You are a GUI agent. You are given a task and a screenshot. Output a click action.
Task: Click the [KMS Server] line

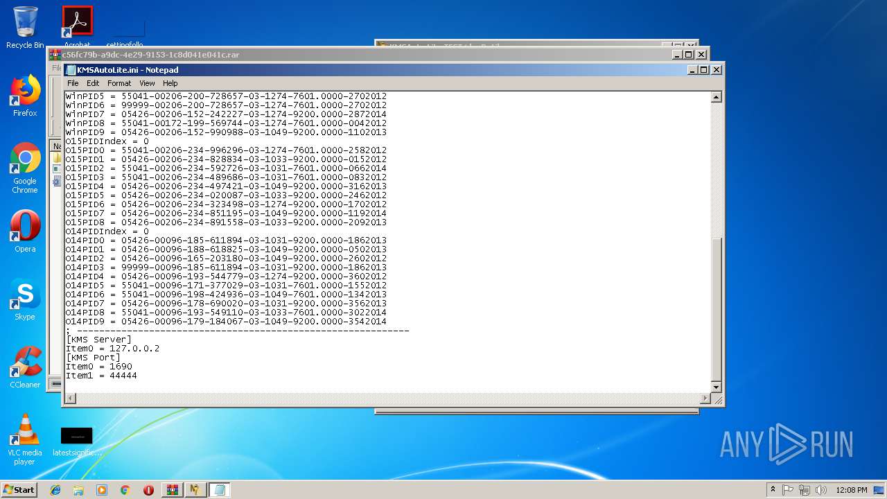point(98,340)
